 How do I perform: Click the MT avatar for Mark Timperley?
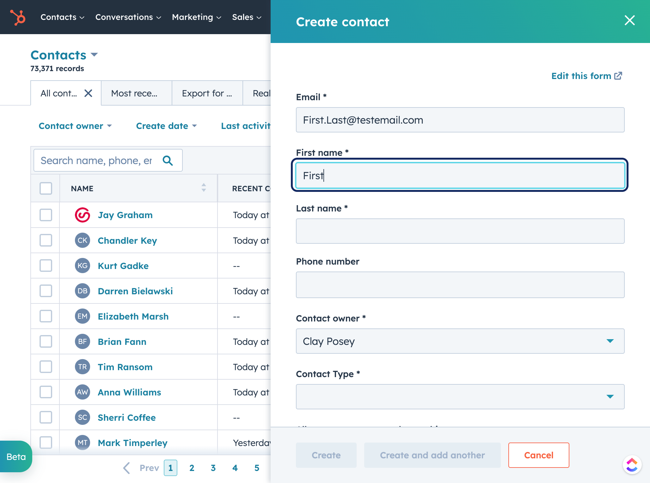[83, 443]
